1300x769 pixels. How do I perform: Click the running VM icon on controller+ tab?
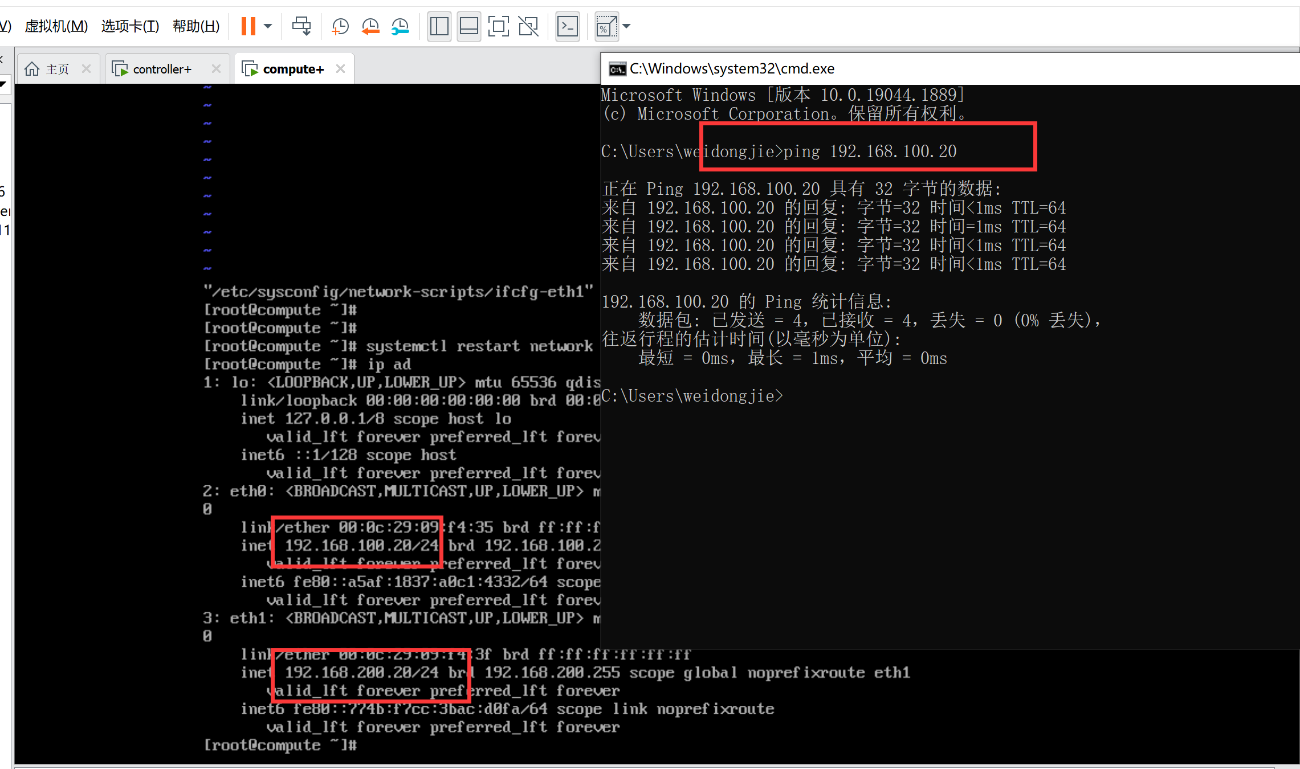[120, 69]
